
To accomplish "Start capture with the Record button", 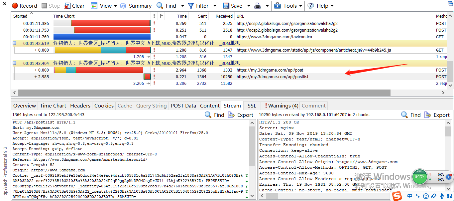I will point(25,6).
